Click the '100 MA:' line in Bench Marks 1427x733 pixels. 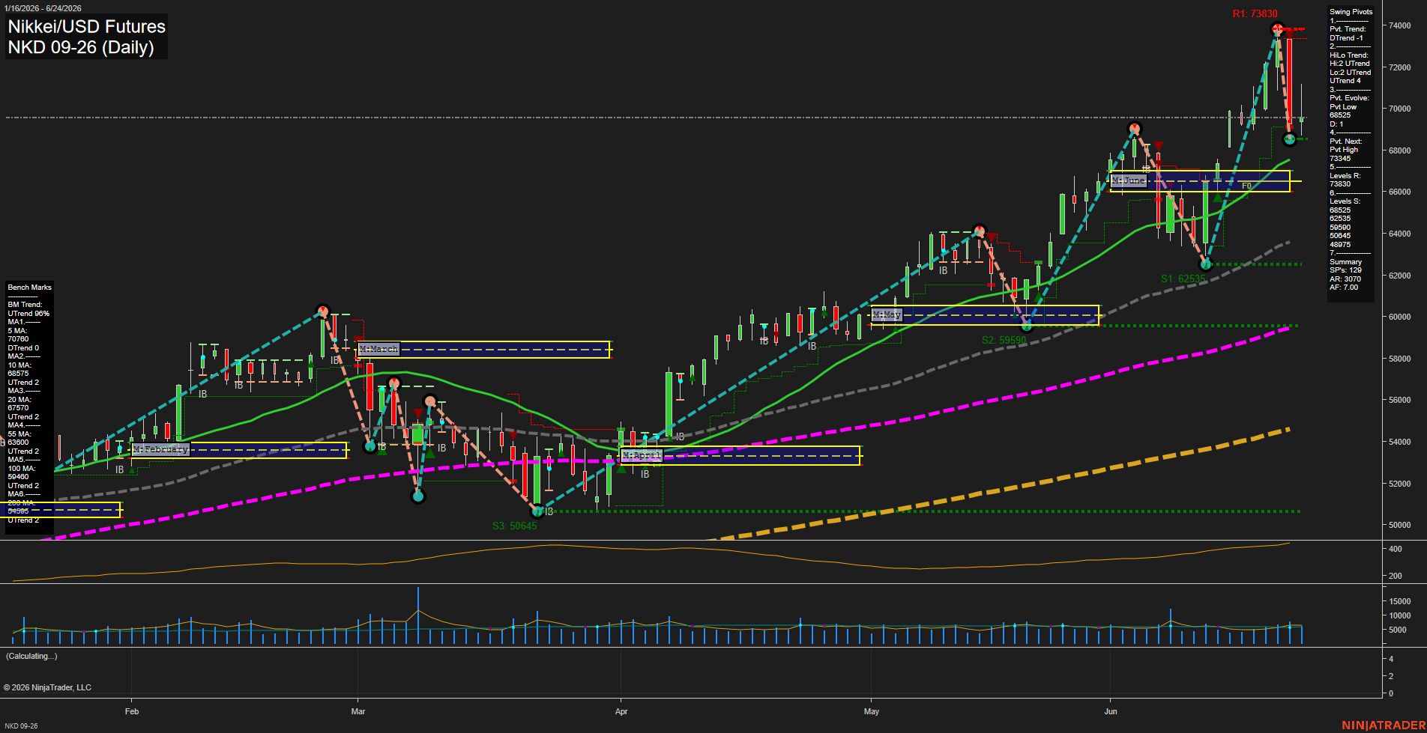click(x=22, y=469)
